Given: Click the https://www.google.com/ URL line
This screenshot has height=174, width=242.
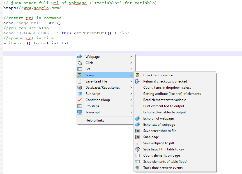Looking at the screenshot, I should (x=32, y=8).
